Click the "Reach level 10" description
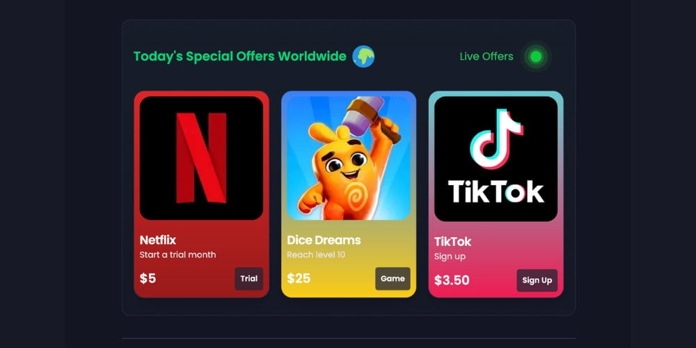Screen dimensions: 696x348 click(x=316, y=255)
